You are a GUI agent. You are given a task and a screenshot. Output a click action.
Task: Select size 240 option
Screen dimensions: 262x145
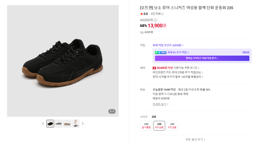[172, 126]
